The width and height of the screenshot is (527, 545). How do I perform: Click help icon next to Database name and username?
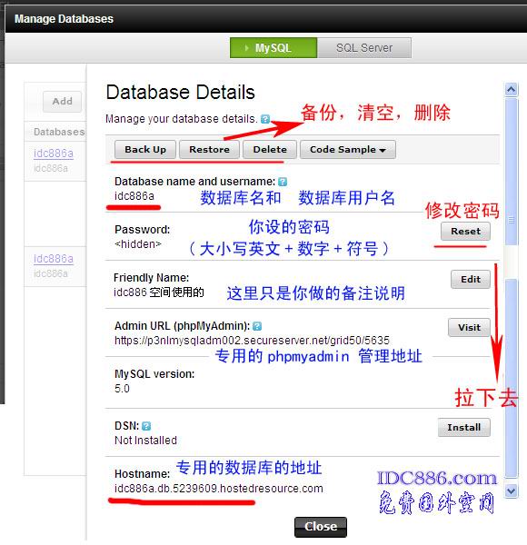click(283, 182)
